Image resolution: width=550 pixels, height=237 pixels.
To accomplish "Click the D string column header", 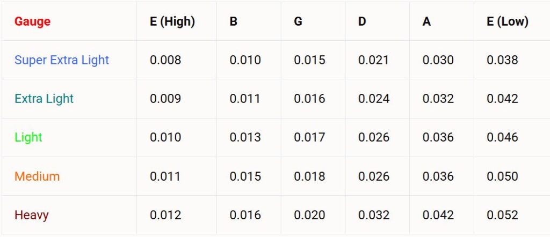I will [x=363, y=21].
